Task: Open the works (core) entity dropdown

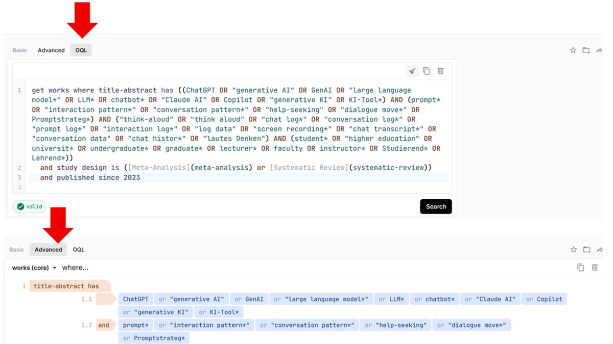Action: pos(34,268)
